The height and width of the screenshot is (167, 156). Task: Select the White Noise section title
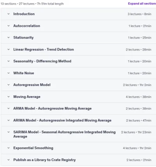tap(24, 73)
